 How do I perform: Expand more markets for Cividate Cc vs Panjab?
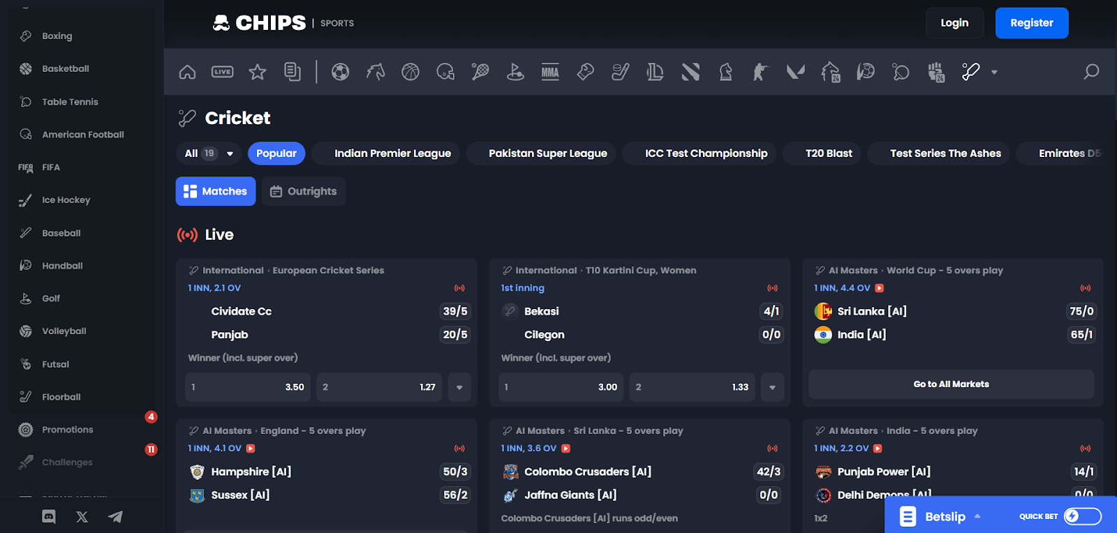tap(459, 387)
